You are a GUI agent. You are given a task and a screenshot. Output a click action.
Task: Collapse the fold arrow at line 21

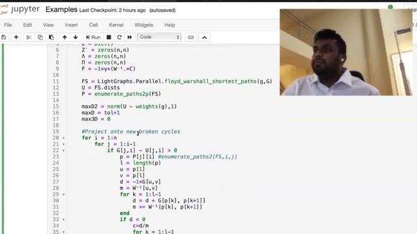(x=64, y=144)
